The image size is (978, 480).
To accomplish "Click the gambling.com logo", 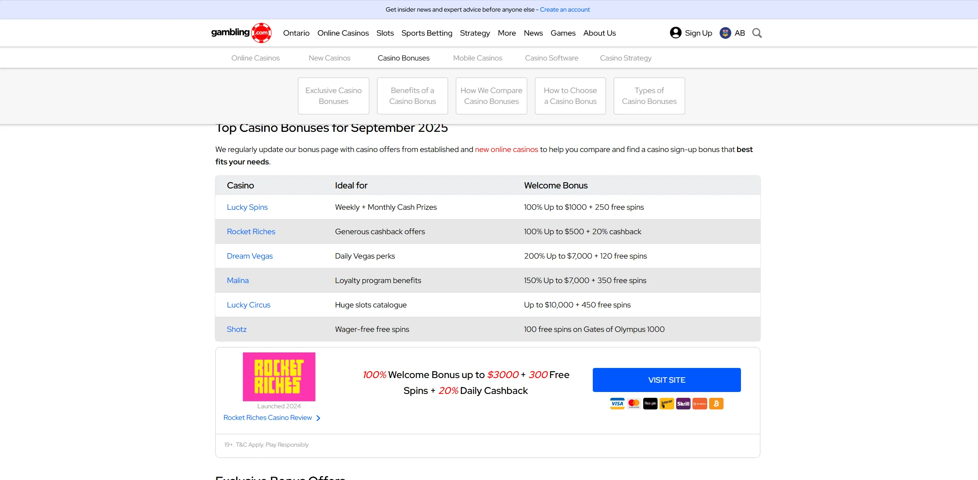I will pos(241,33).
